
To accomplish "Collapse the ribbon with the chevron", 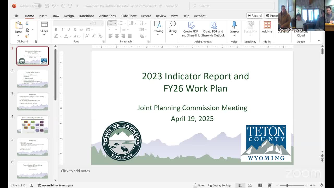I will pyautogui.click(x=319, y=41).
